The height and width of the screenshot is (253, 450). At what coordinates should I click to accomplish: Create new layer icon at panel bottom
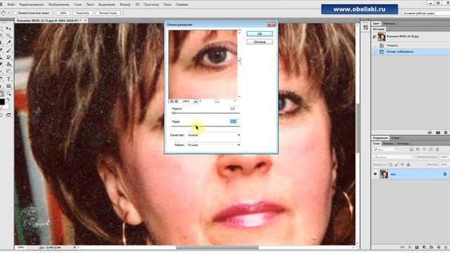point(439,247)
